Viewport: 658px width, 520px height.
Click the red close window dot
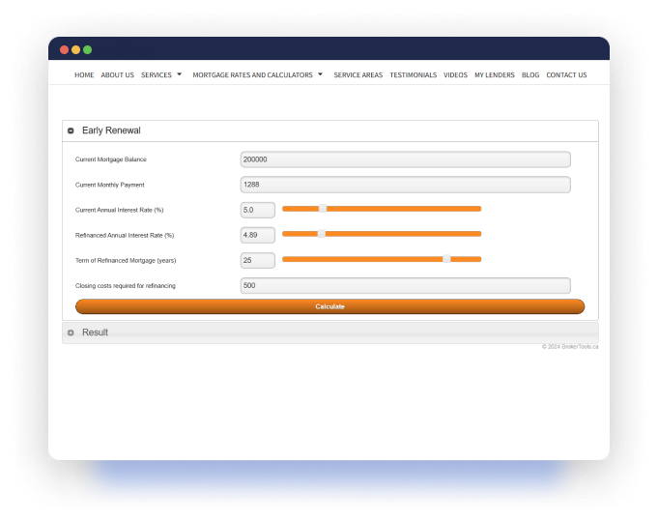coord(65,49)
